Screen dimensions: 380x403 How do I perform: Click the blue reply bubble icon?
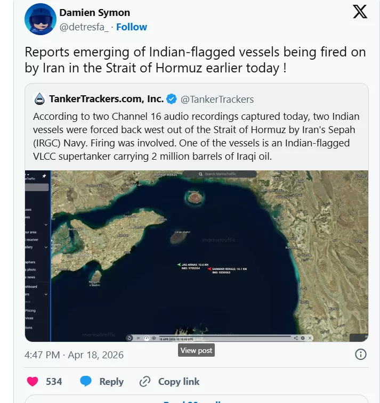pos(86,381)
